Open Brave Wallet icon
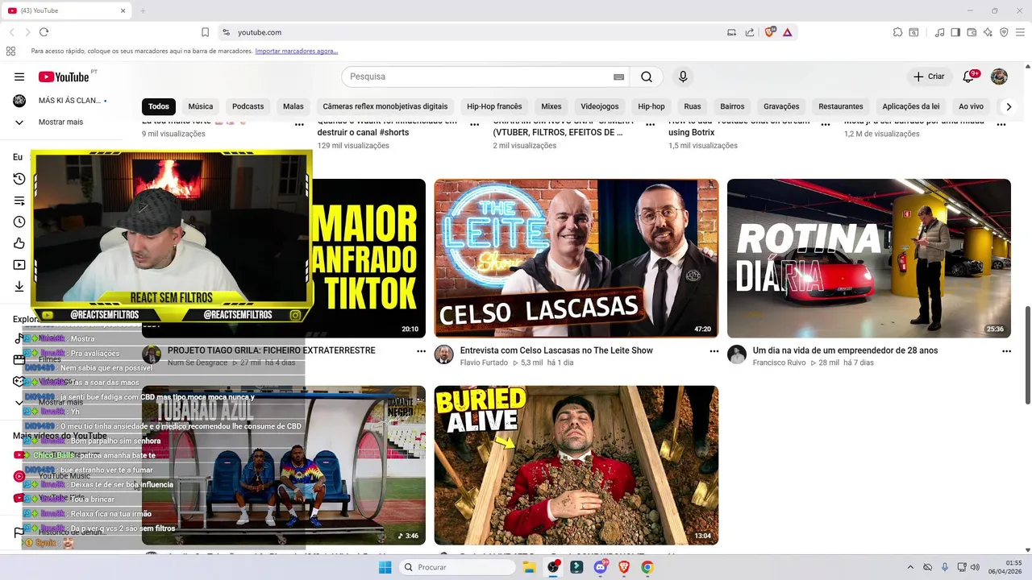The height and width of the screenshot is (580, 1032). pos(972,32)
